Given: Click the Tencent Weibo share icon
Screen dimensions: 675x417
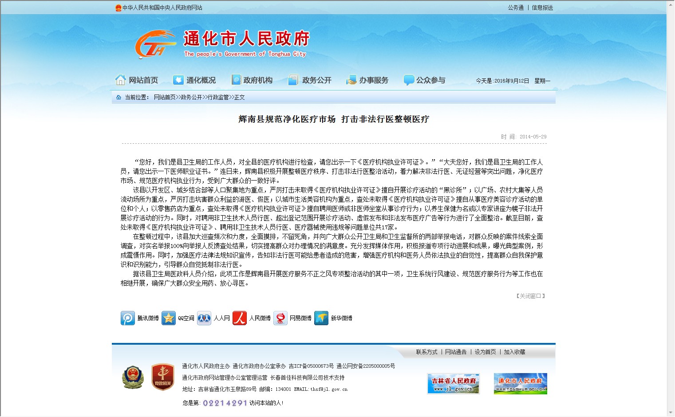Looking at the screenshot, I should [128, 318].
